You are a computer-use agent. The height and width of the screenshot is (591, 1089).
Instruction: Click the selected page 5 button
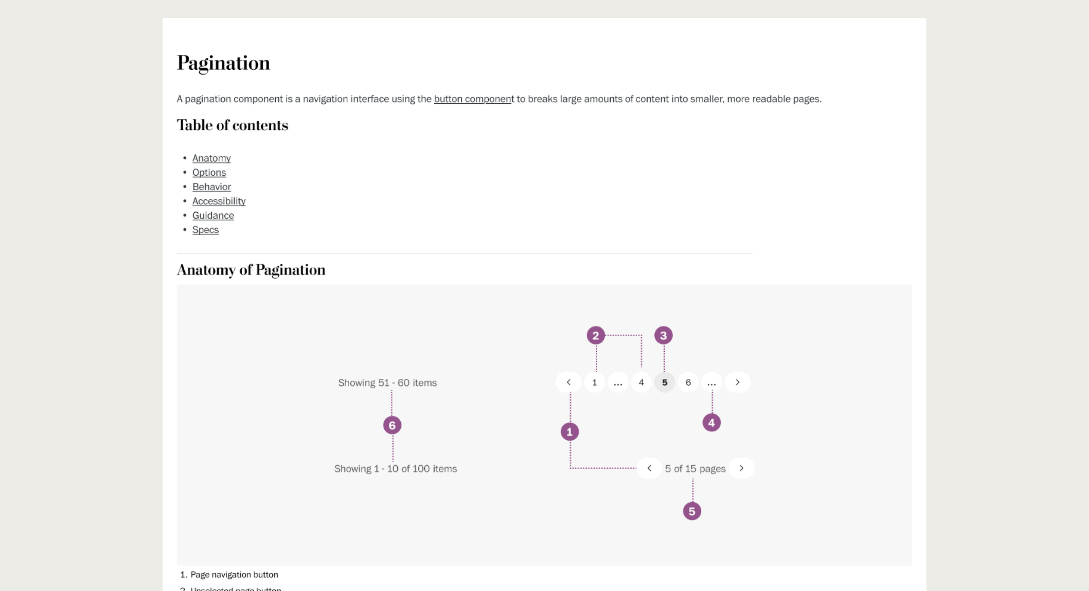[664, 382]
